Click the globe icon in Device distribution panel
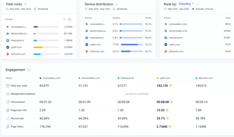This screenshot has width=234, height=137. coord(114,9)
